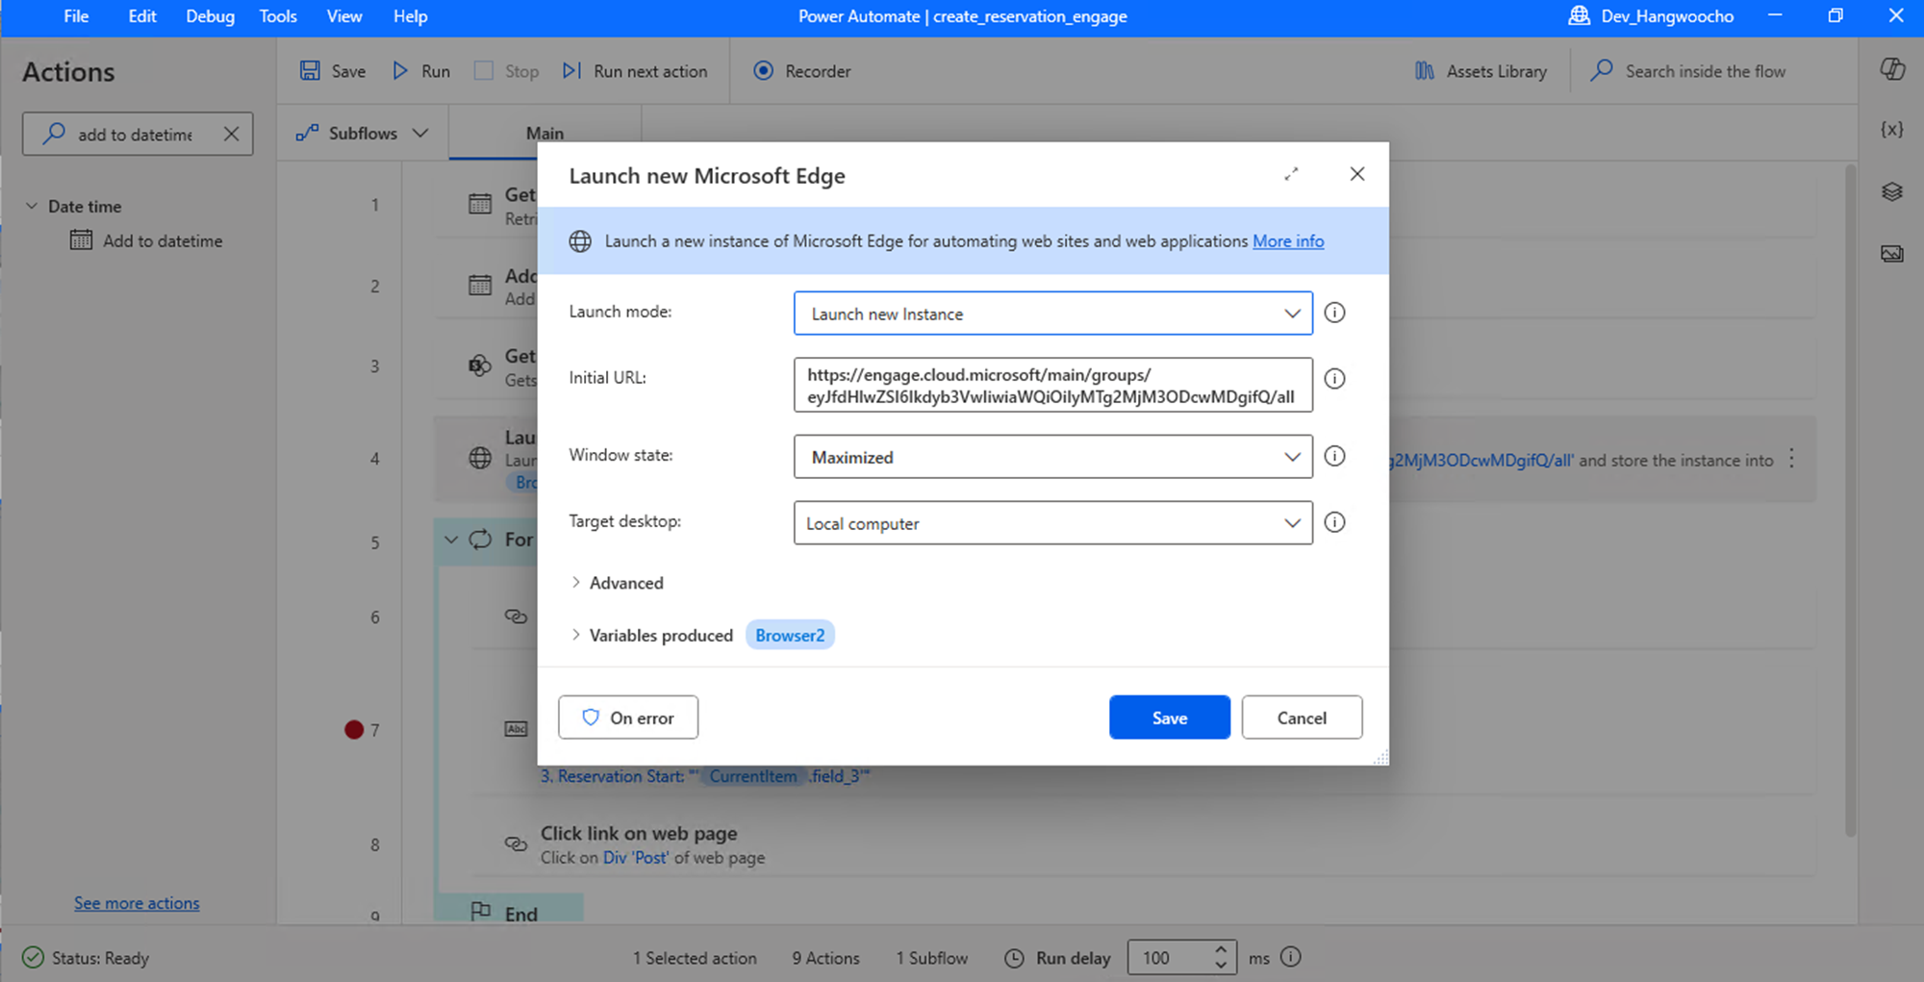Open the Edit menu
1924x982 pixels.
pyautogui.click(x=142, y=16)
